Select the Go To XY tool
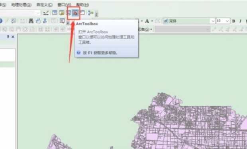Viewport: 247px width, 149px height. [45, 21]
